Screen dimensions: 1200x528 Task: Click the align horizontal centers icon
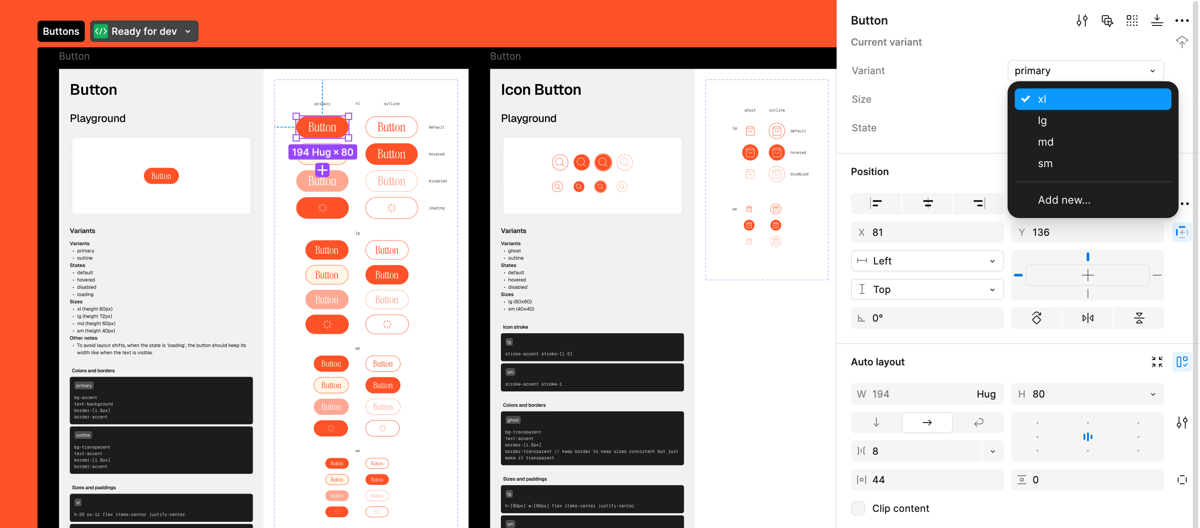928,203
